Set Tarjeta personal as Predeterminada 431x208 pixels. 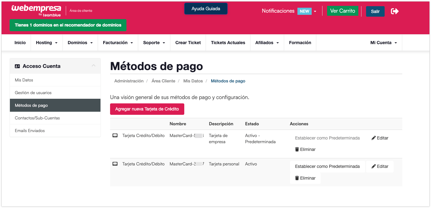(x=327, y=166)
